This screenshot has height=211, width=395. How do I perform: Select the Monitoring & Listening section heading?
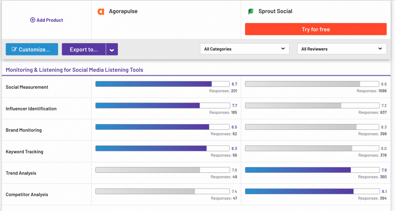click(x=74, y=70)
